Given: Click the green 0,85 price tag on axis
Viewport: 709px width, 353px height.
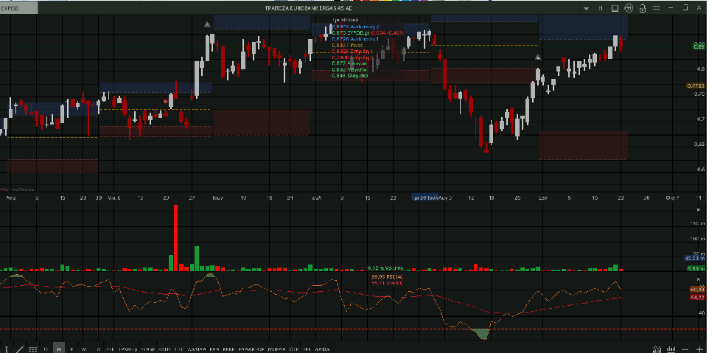Looking at the screenshot, I should pos(697,46).
